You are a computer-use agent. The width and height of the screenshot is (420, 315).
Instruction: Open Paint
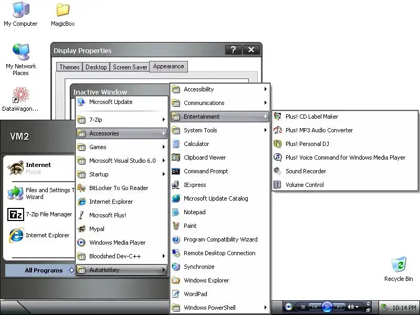coord(219,226)
